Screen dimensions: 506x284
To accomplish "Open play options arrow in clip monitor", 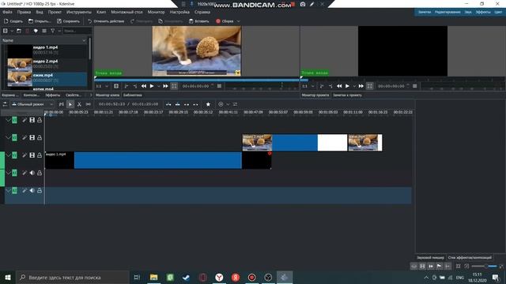I will click(x=158, y=86).
